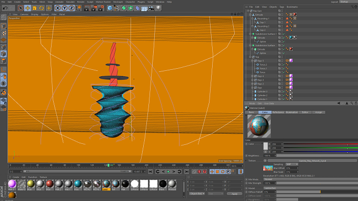The width and height of the screenshot is (358, 201).
Task: Open the Sampling MIP dropdown
Action: (292, 164)
